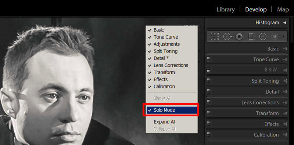
Task: Expand the B&W panel
Action: (285, 70)
